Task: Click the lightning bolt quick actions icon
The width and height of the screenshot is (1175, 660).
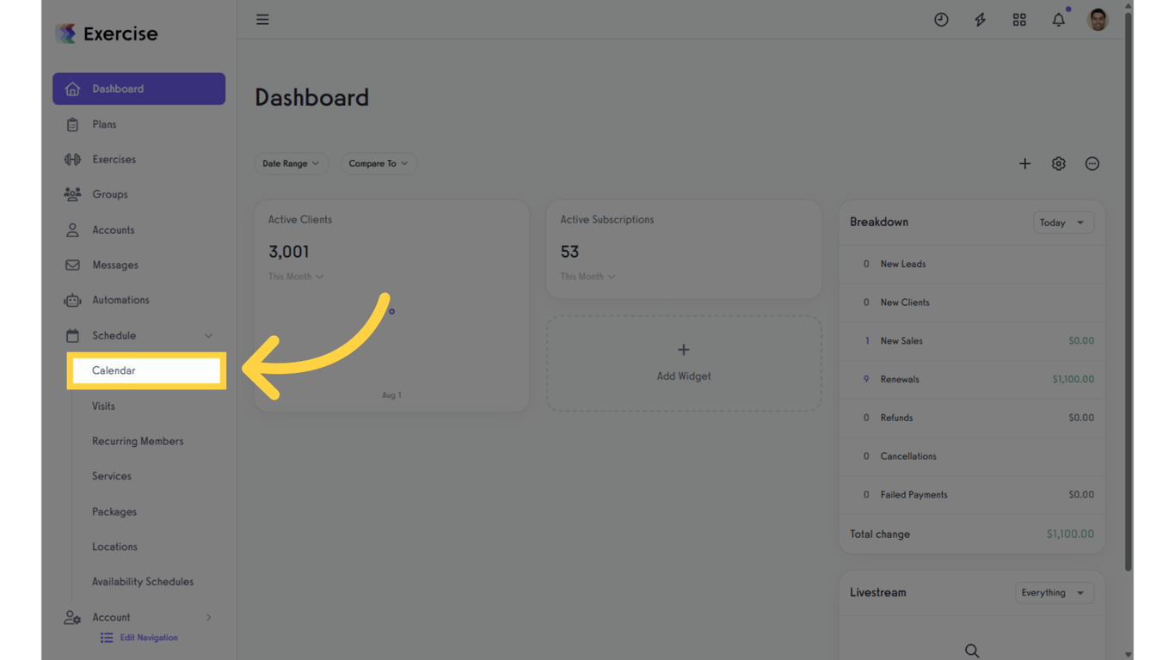Action: (980, 19)
